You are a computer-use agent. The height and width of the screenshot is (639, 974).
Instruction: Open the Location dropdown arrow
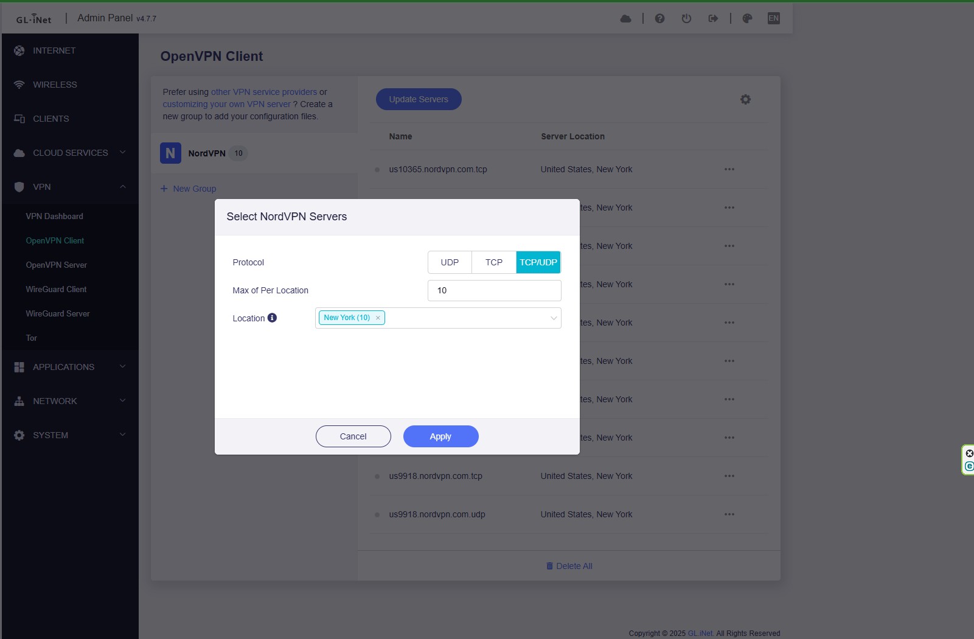[554, 318]
